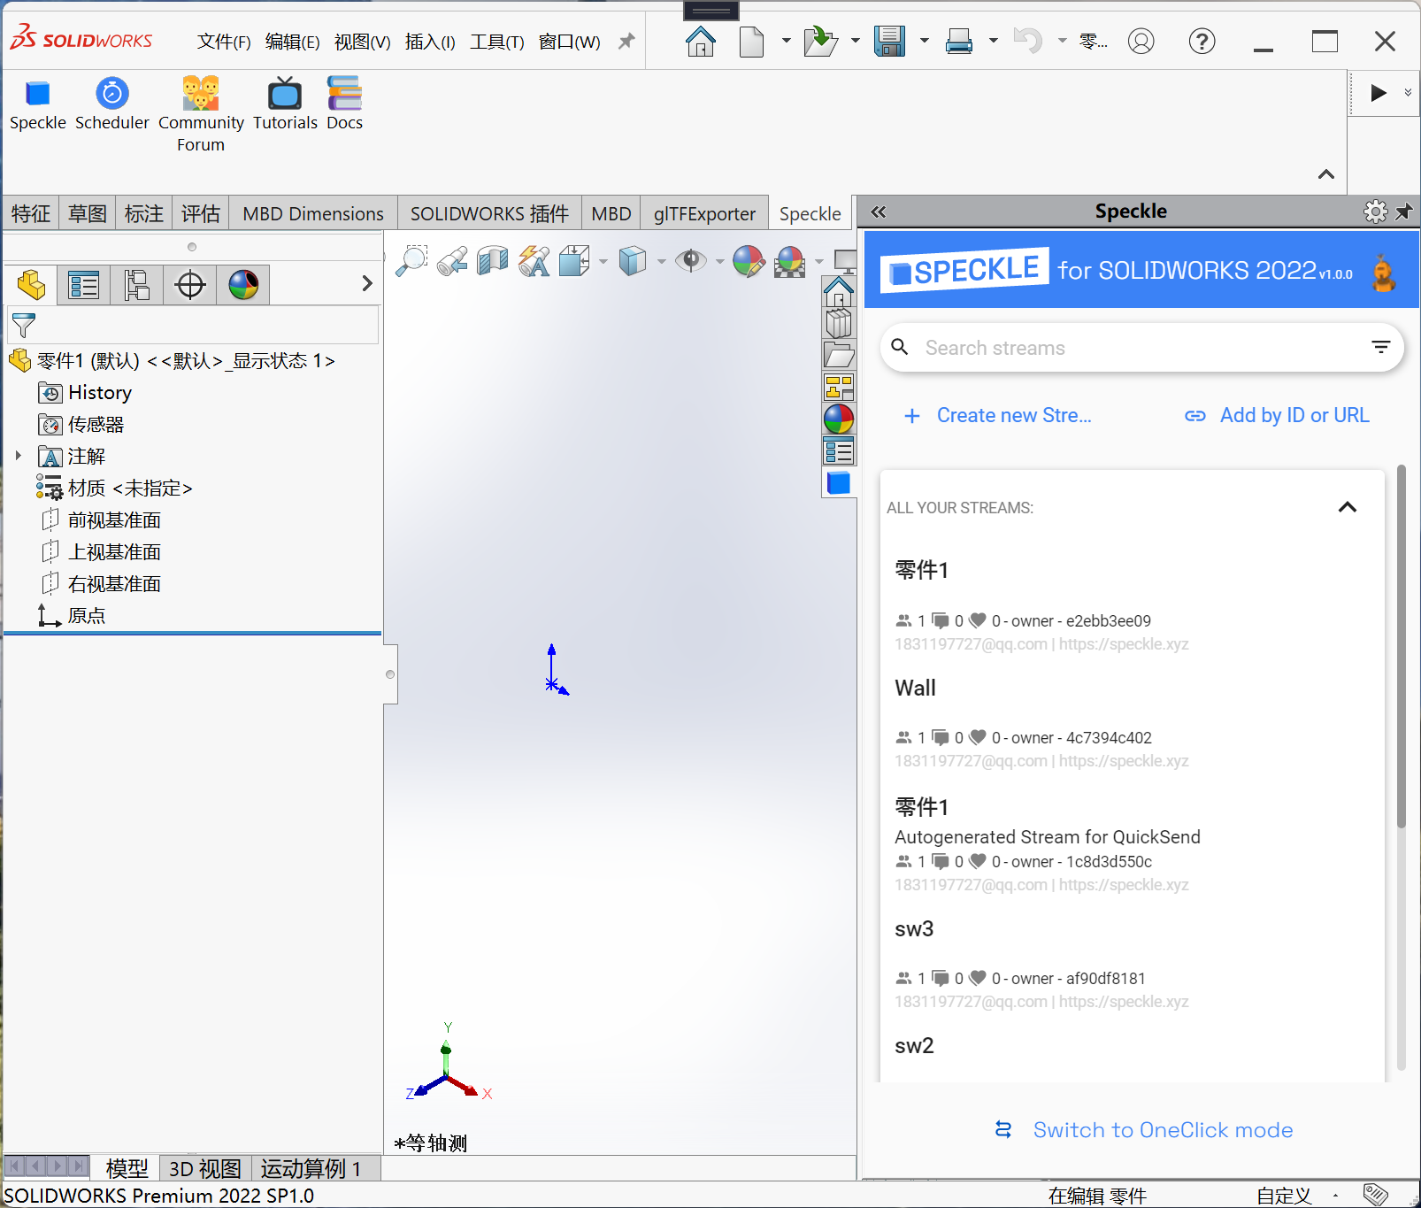Image resolution: width=1421 pixels, height=1208 pixels.
Task: Switch to OneClick mode
Action: coord(1144,1130)
